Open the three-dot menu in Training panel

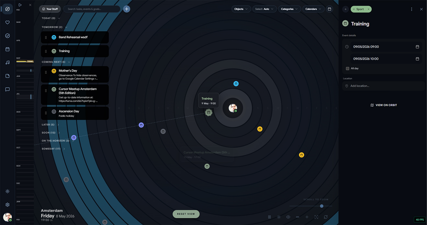point(411,9)
